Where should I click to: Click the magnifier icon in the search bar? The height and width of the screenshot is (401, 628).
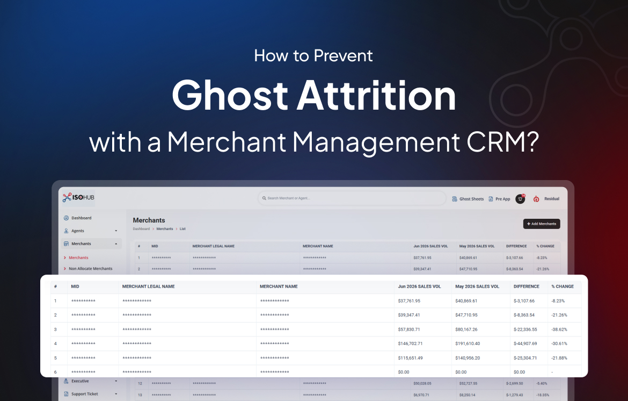pyautogui.click(x=264, y=198)
